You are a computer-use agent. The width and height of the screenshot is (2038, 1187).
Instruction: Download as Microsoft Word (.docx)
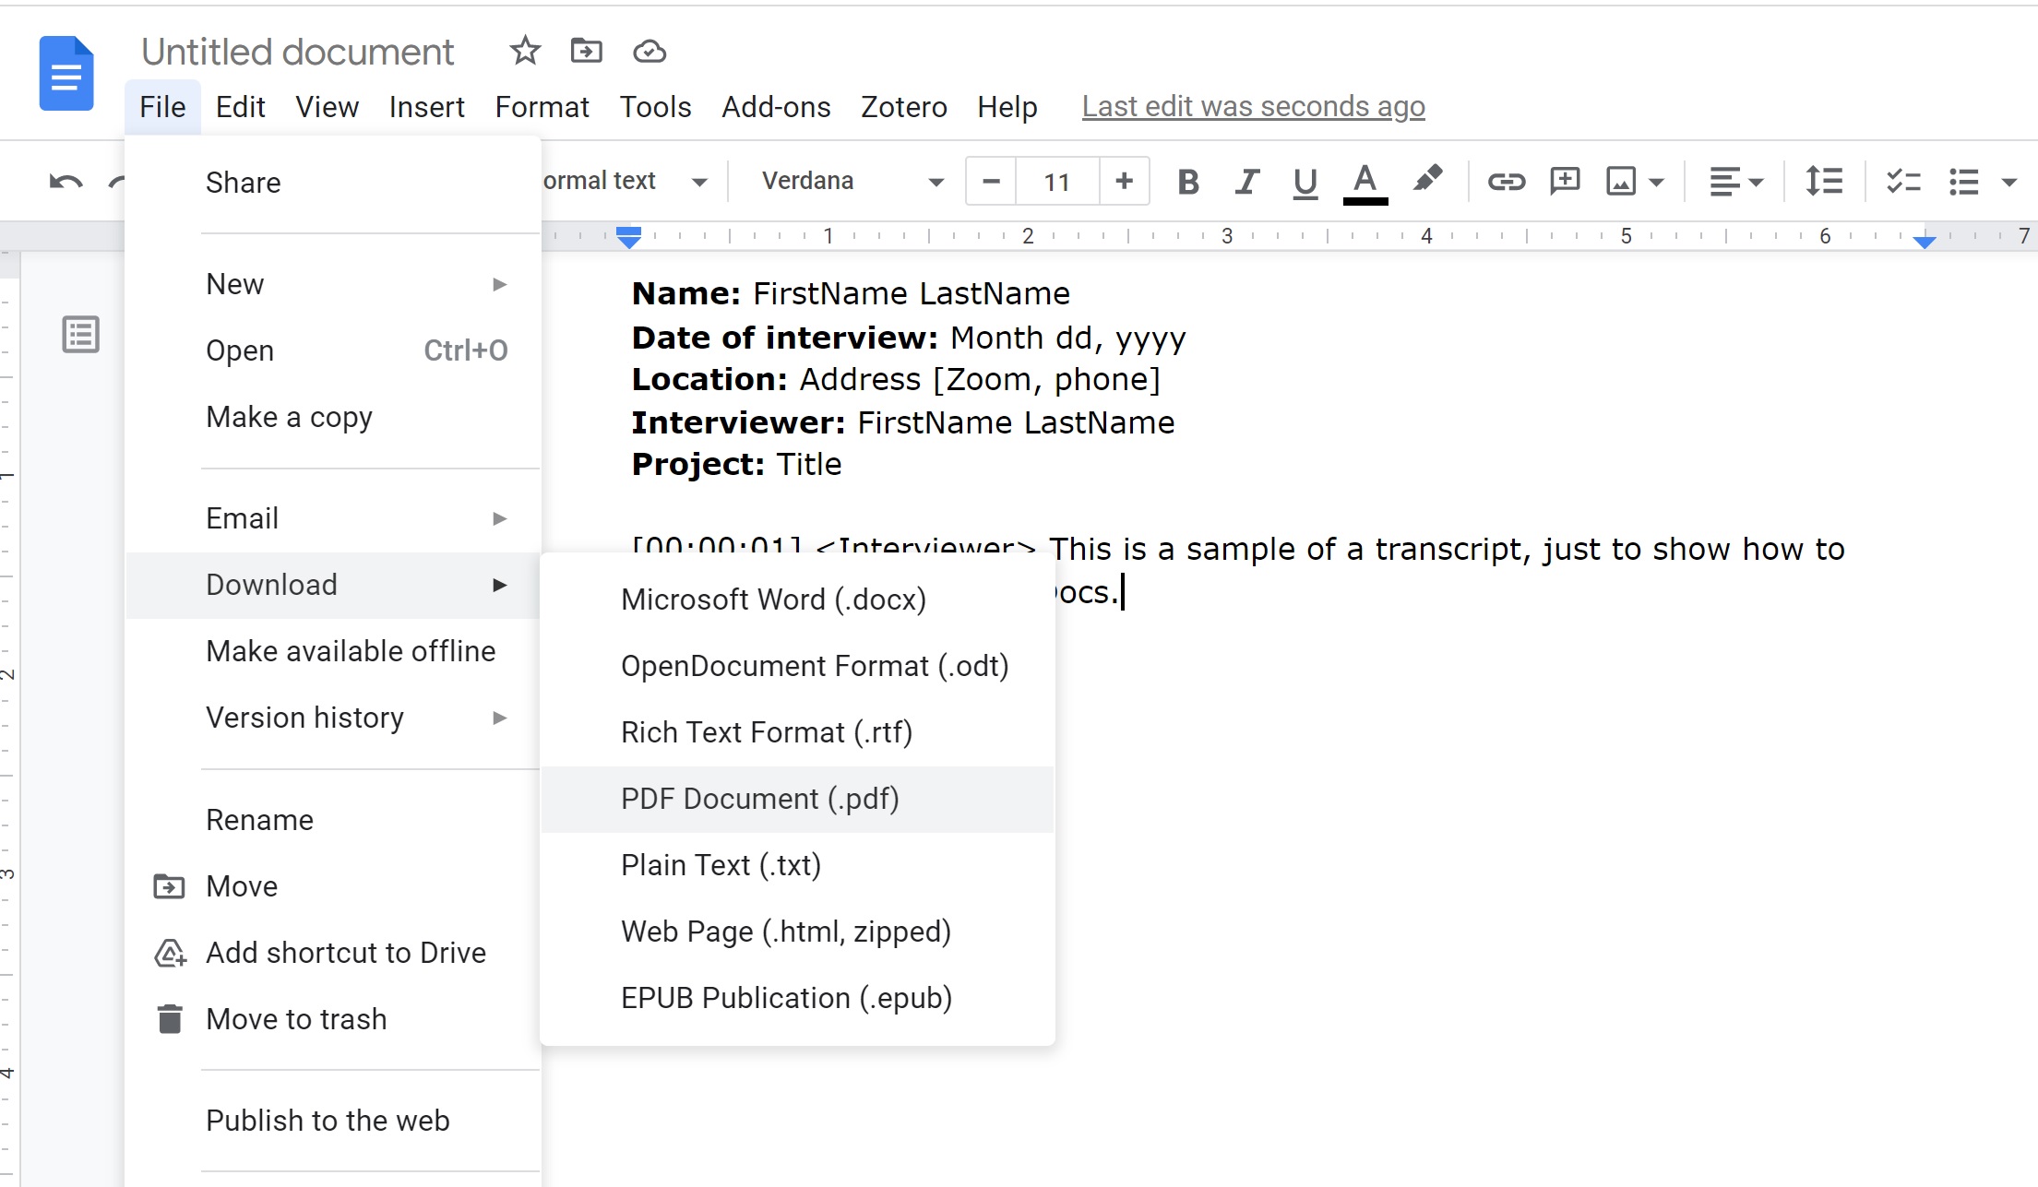[797, 599]
